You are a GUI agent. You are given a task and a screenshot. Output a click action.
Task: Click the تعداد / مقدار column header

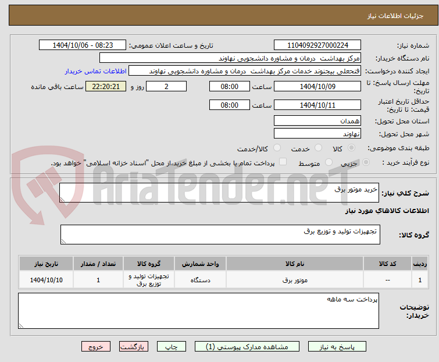tap(98, 264)
